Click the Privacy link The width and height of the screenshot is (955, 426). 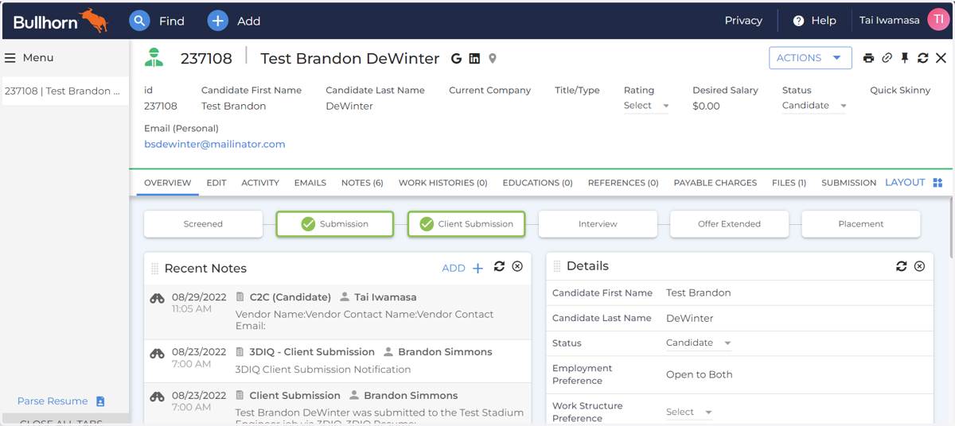pyautogui.click(x=743, y=21)
